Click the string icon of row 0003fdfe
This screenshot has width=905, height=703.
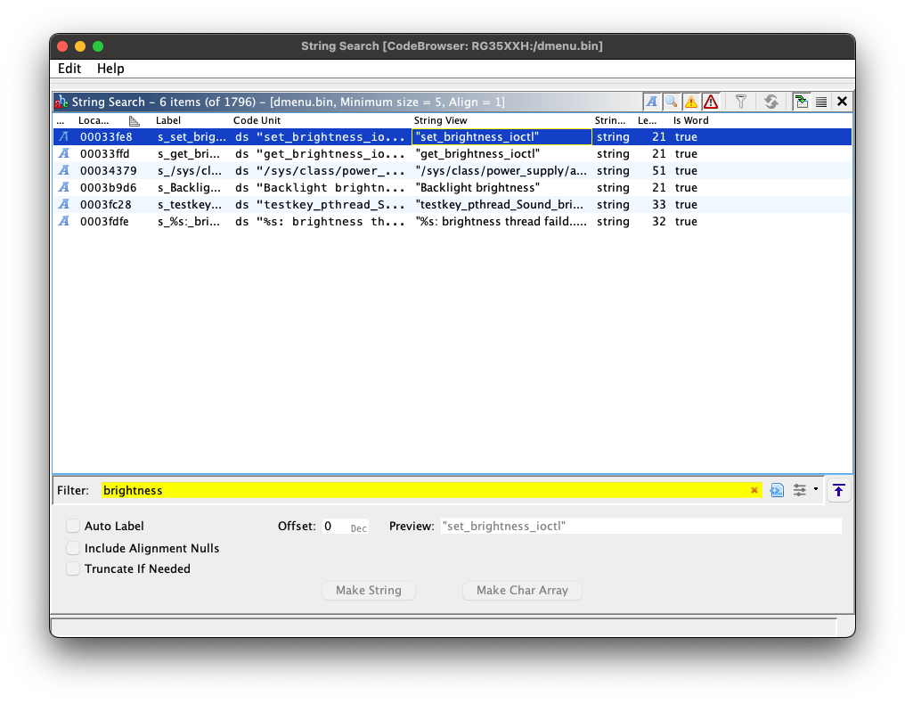click(x=64, y=221)
